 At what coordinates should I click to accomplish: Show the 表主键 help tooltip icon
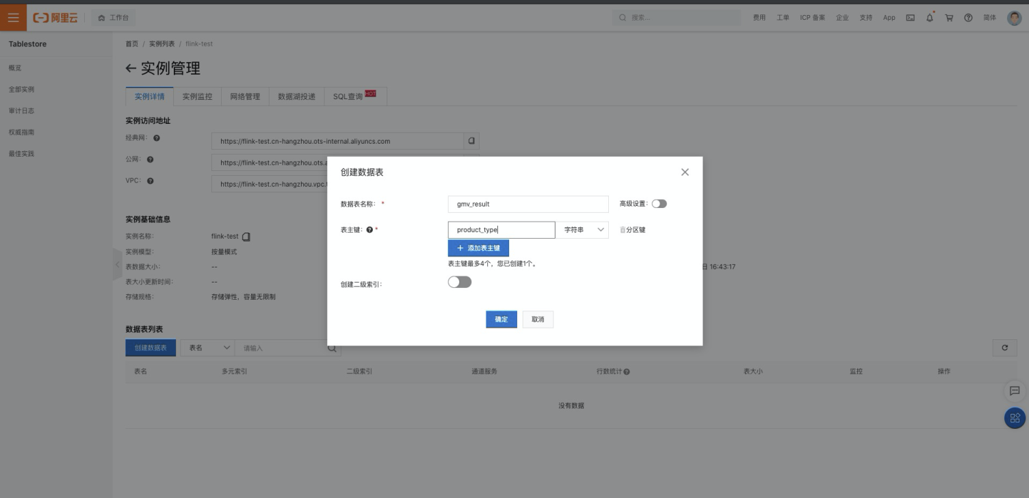(369, 230)
